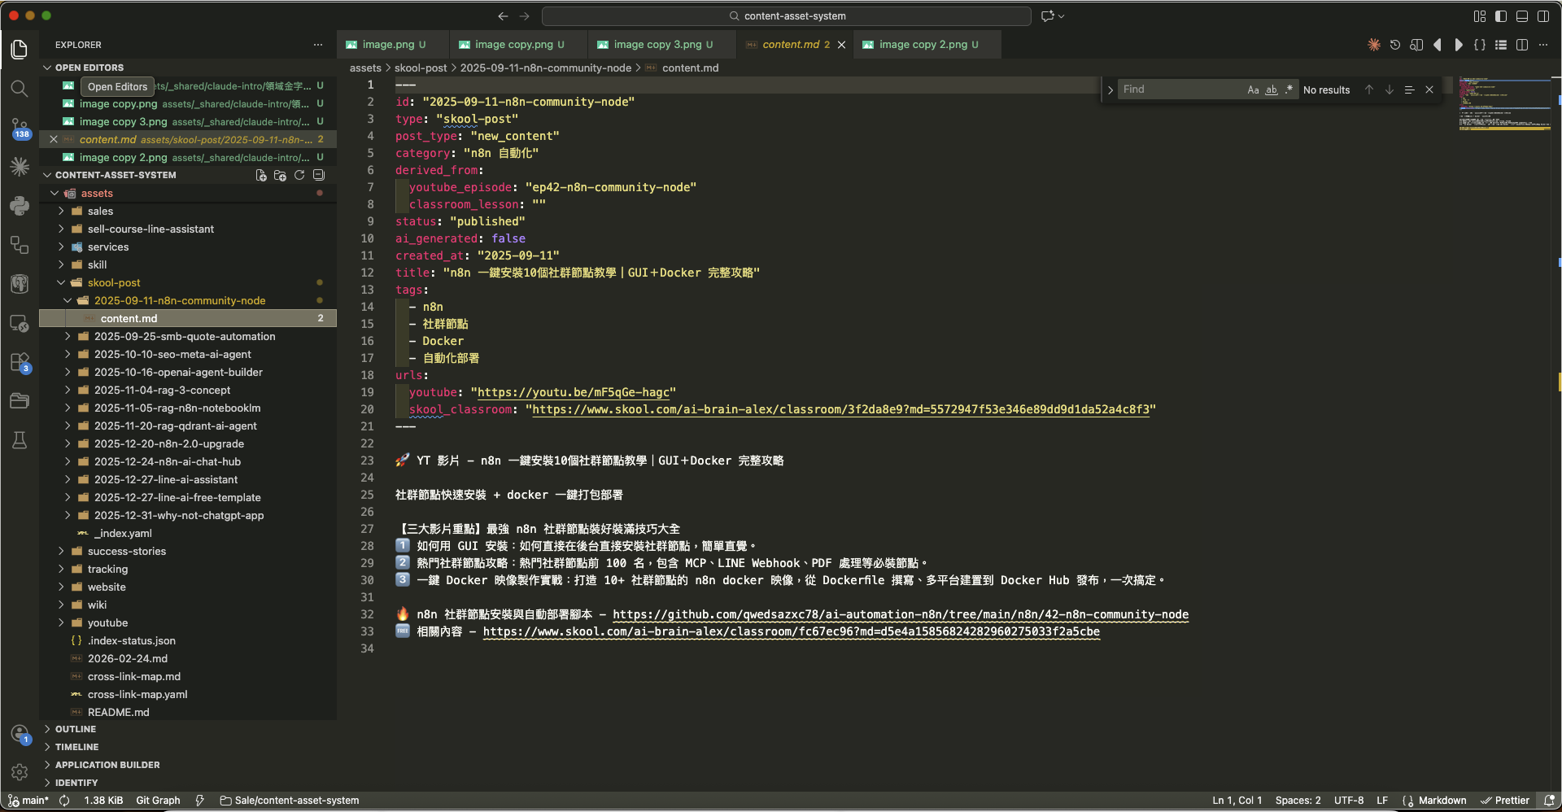Go forward with the navigation arrow

pyautogui.click(x=524, y=16)
